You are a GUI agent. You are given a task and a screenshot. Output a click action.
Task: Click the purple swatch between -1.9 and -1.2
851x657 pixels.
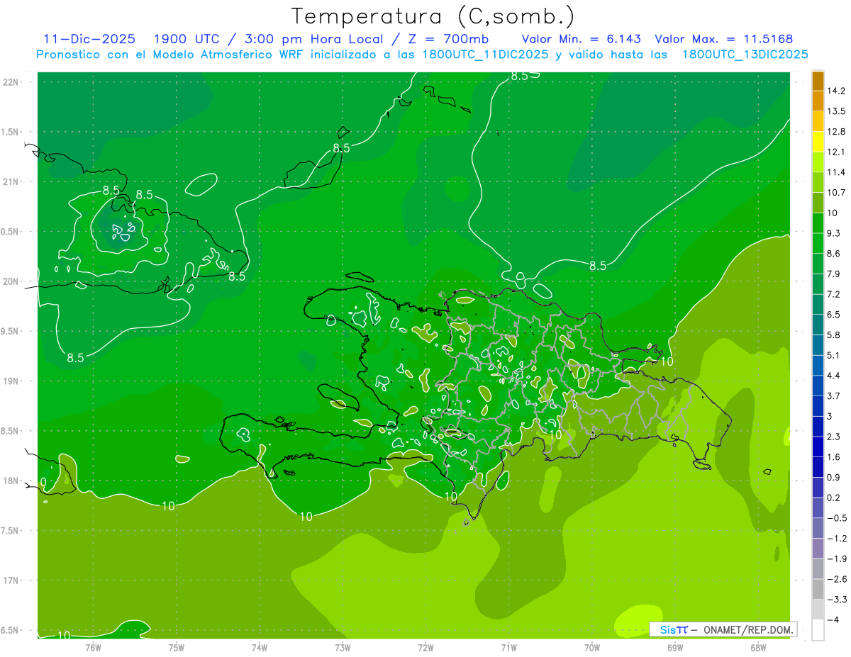(x=818, y=548)
